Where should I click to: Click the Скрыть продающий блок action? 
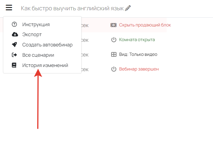[x=145, y=25]
